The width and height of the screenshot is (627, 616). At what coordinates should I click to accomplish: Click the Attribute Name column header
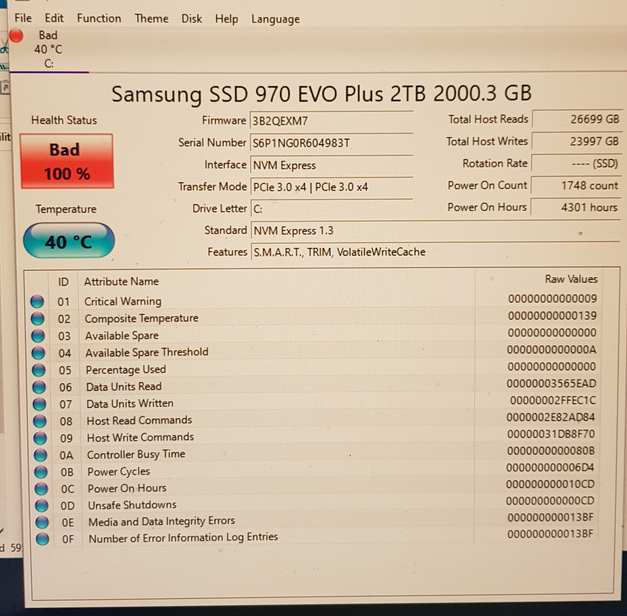click(121, 281)
